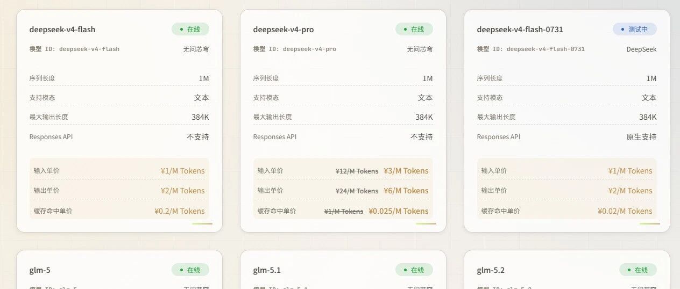Click 文本 modality on deepseek-v4-flash-0731 card
The image size is (680, 289).
649,98
